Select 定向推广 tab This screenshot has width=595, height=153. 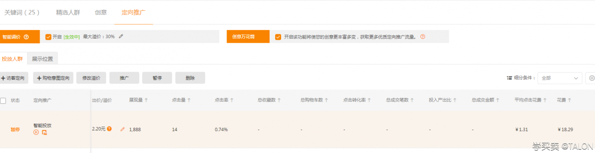(134, 12)
